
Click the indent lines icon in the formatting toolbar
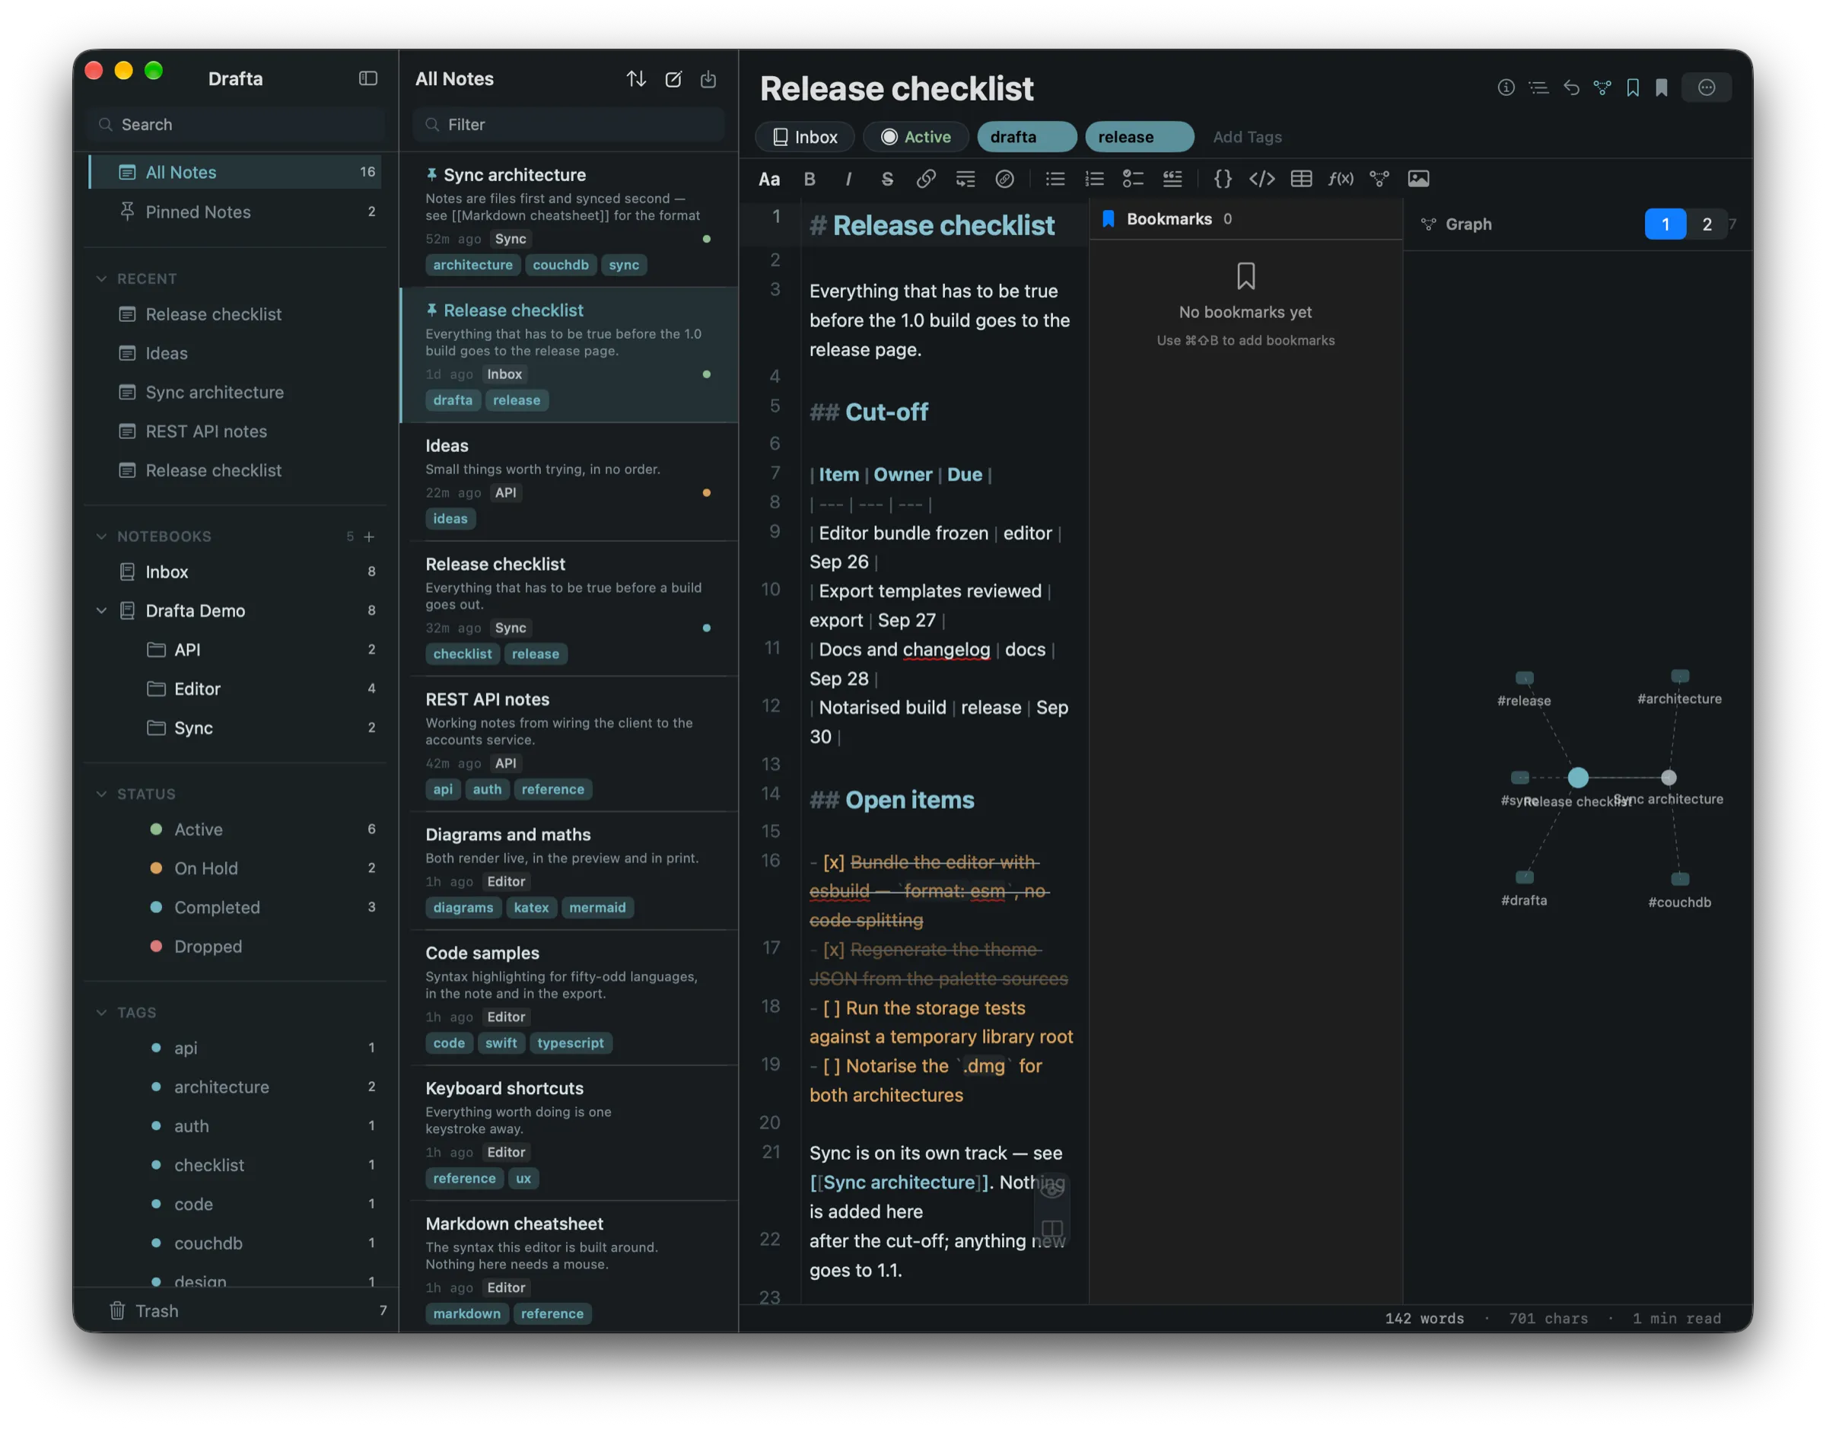(965, 179)
